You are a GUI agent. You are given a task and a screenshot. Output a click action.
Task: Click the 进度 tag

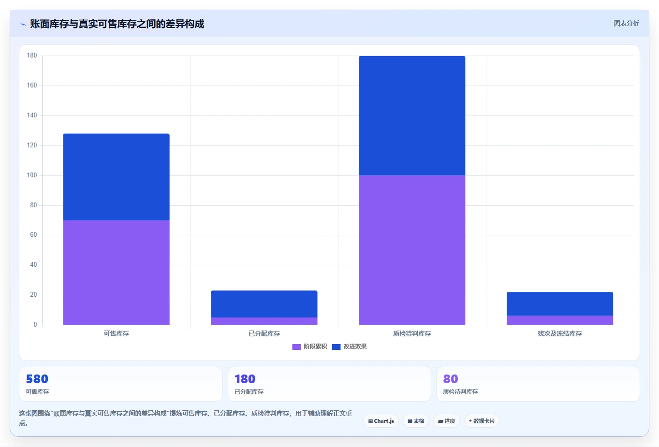(447, 421)
